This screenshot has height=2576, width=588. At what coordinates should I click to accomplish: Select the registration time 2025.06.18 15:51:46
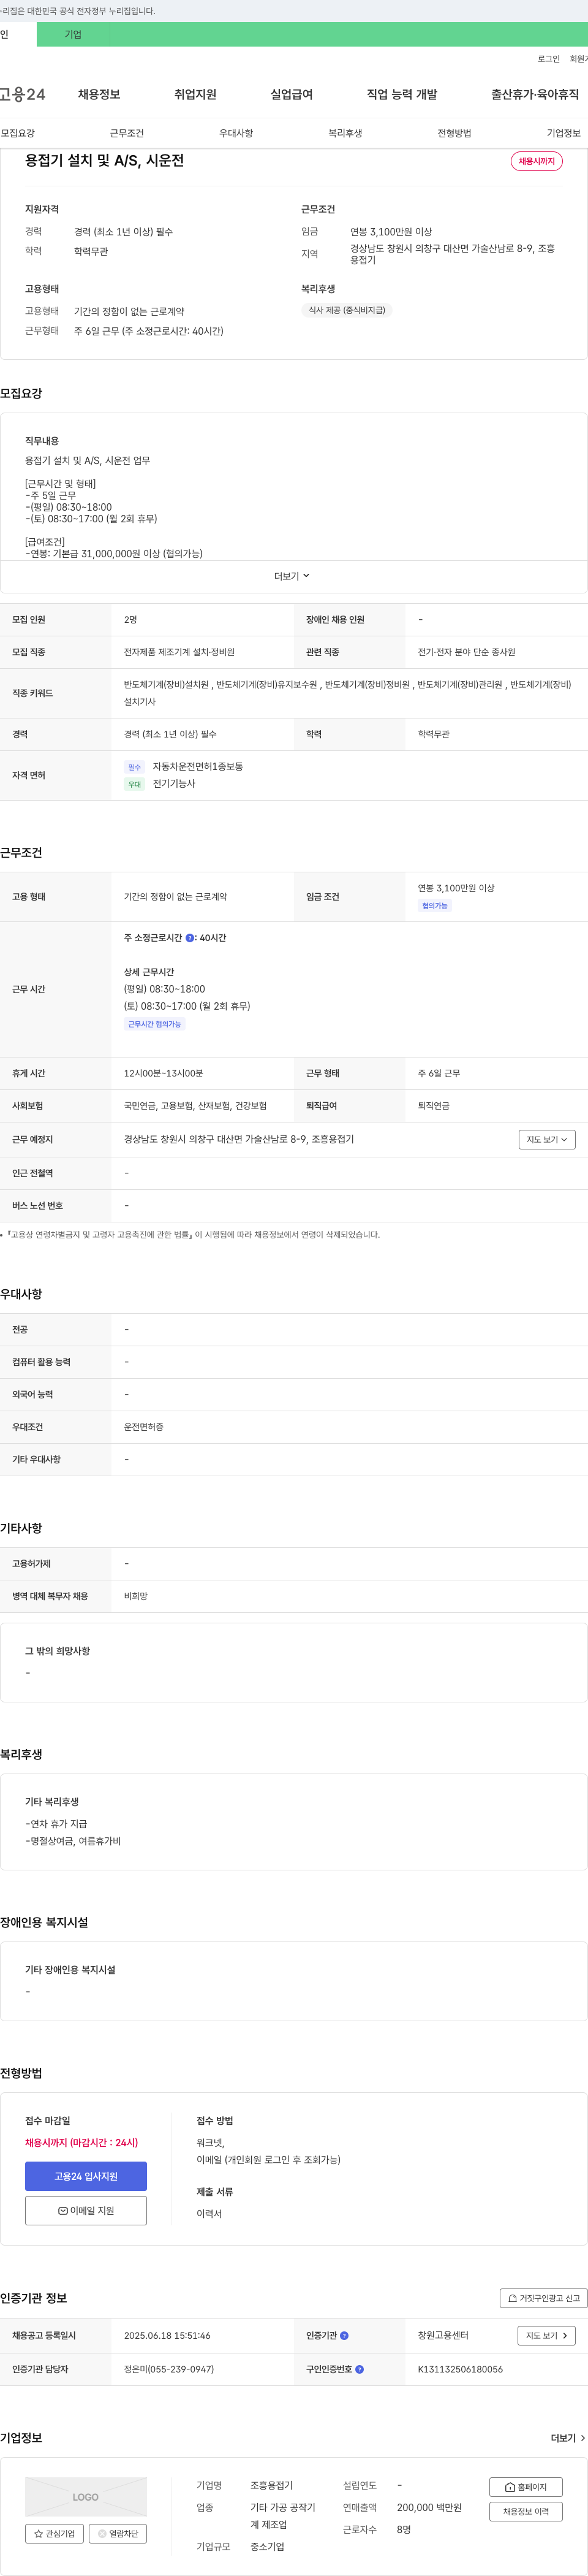167,2336
